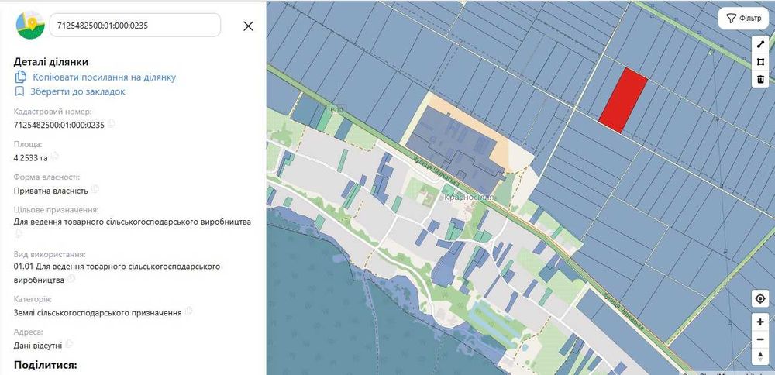The image size is (775, 375).
Task: Click the red highlighted land parcel
Action: 623,99
